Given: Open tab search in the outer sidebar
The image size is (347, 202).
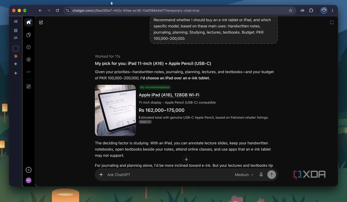Looking at the screenshot, I should coord(16,38).
